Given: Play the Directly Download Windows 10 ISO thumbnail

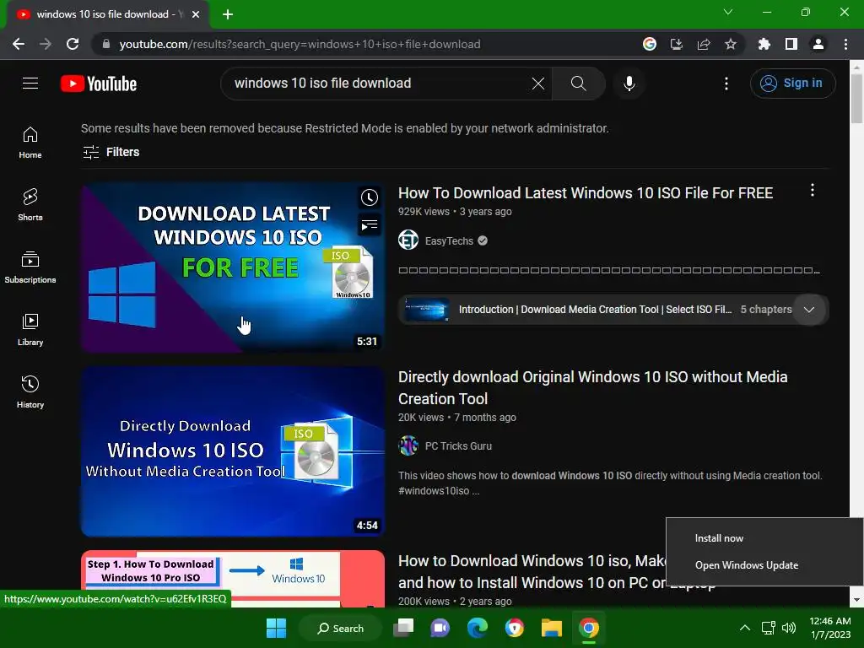Looking at the screenshot, I should pos(233,451).
